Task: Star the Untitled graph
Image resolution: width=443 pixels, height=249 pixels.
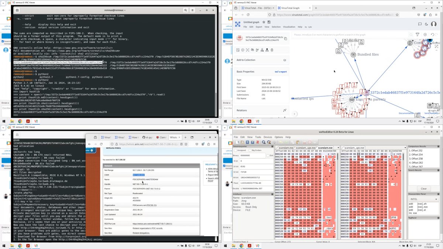Action: point(264,22)
